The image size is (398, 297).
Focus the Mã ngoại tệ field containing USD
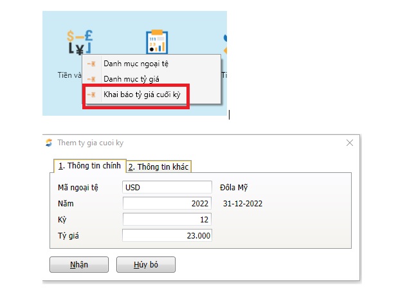[x=167, y=187]
